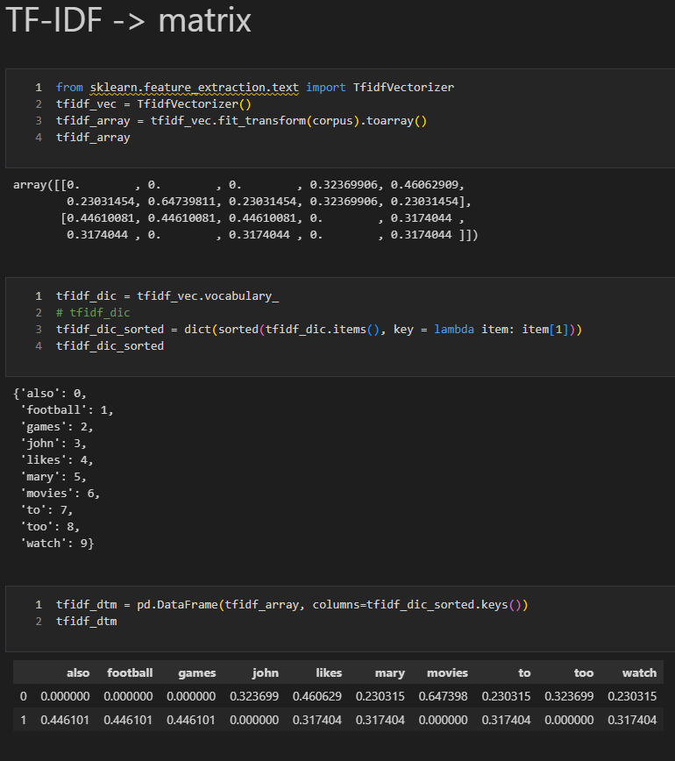
Task: Click row index 1 of the dataframe
Action: (x=23, y=720)
